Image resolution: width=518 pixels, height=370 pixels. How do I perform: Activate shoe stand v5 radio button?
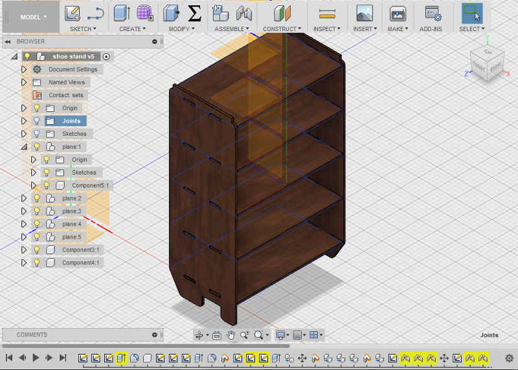pos(106,56)
